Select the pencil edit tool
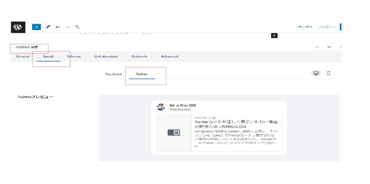This screenshot has height=184, width=370. 48,27
